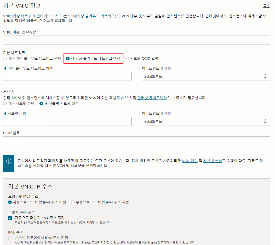Select 기존 가상 클라우드 네트워크 선택 radio
The width and height of the screenshot is (275, 245).
[x=5, y=59]
